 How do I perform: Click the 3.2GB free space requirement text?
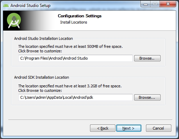(x=70, y=86)
